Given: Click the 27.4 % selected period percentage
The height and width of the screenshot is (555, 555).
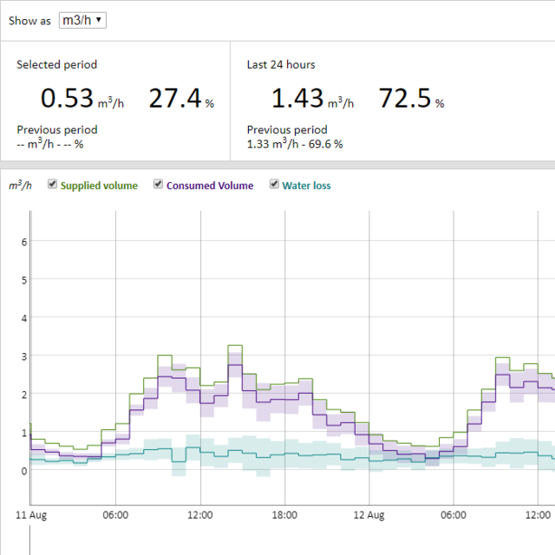Looking at the screenshot, I should click(174, 99).
